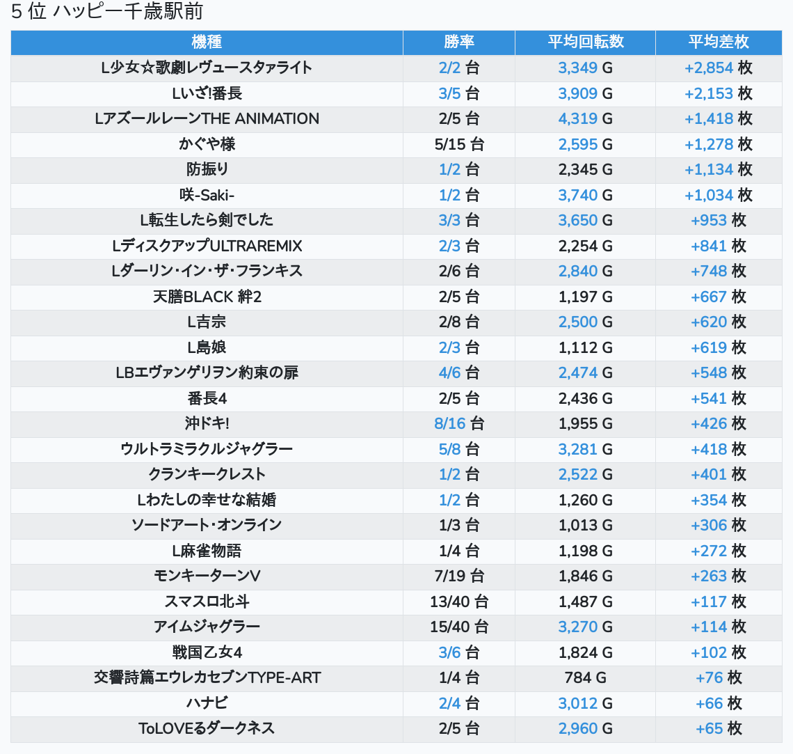Click the win rate 3/3 台
The height and width of the screenshot is (754, 793).
pos(458,221)
